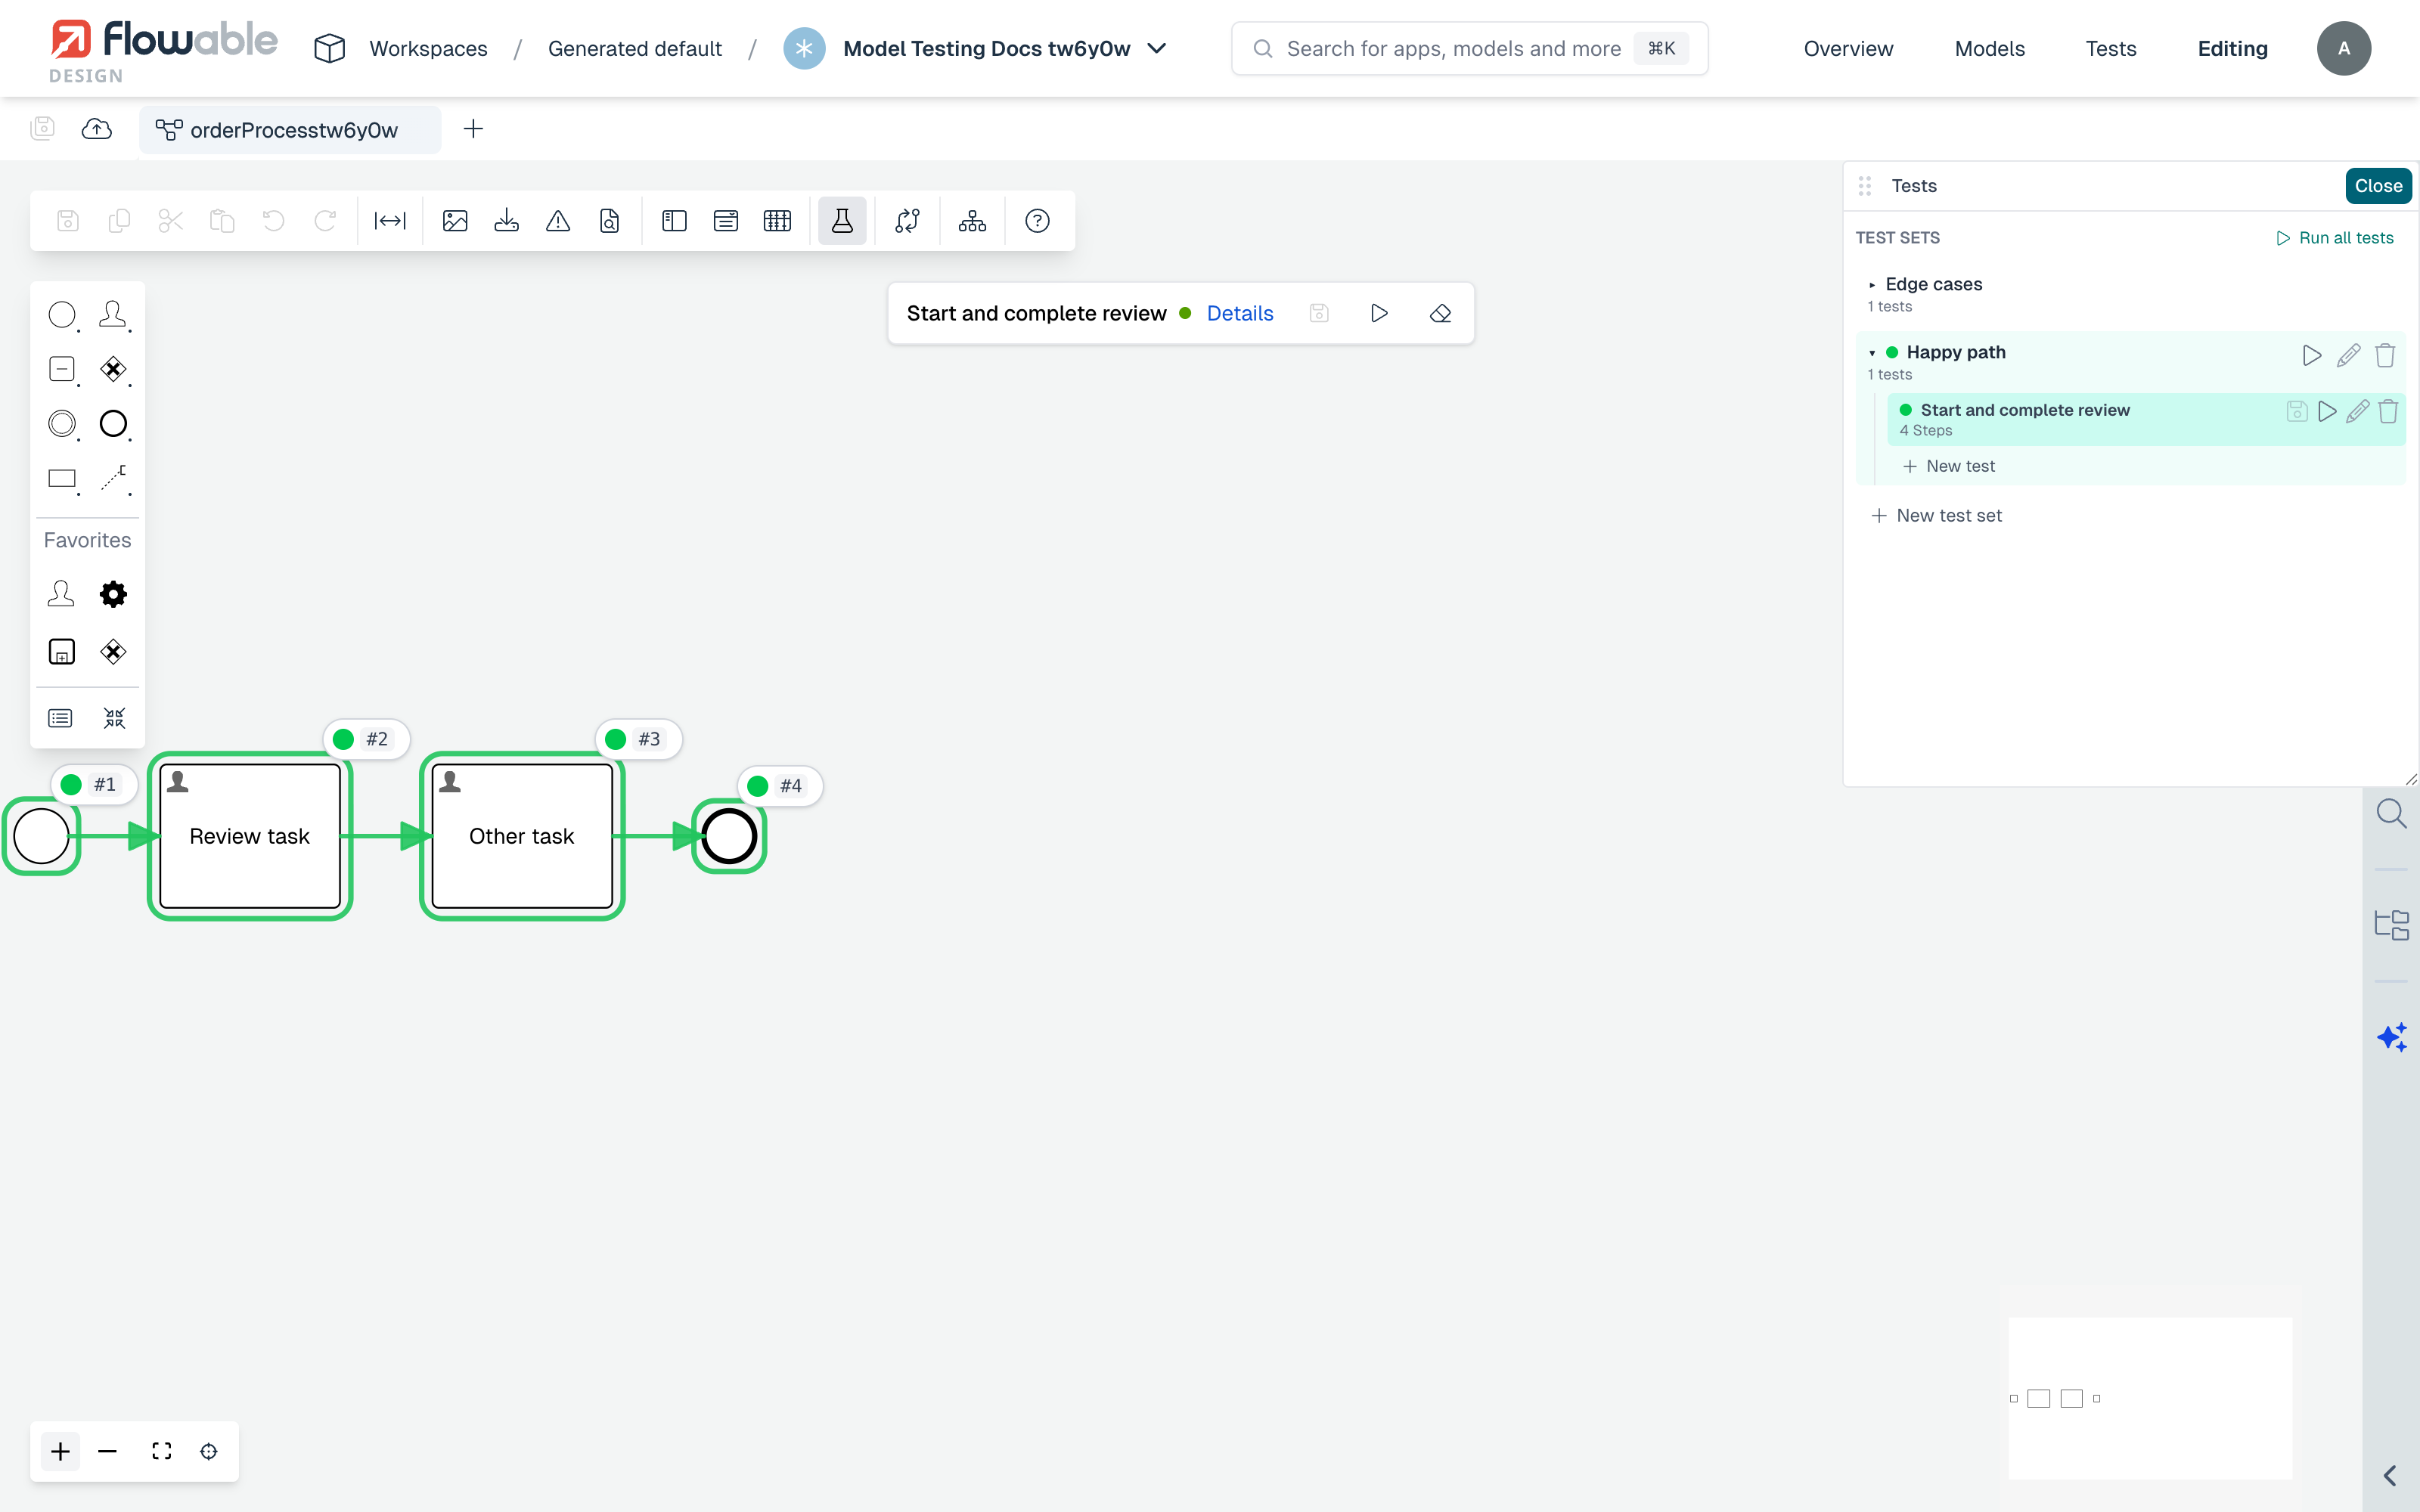2420x1512 pixels.
Task: Go to Generated default breadcrumb
Action: tap(635, 48)
